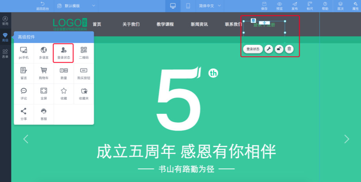Viewport: 361px width, 182px height.
Task: Open the 表单 form tab in sidebar
Action: [5, 54]
